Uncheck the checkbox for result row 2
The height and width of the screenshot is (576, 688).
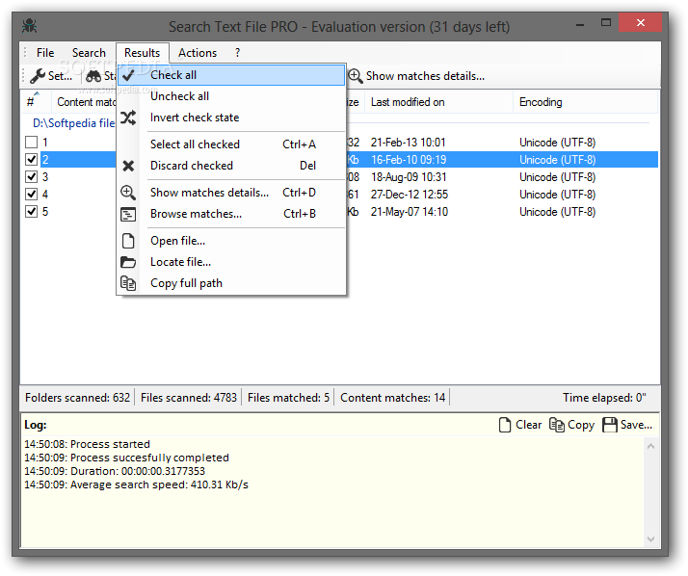[31, 159]
